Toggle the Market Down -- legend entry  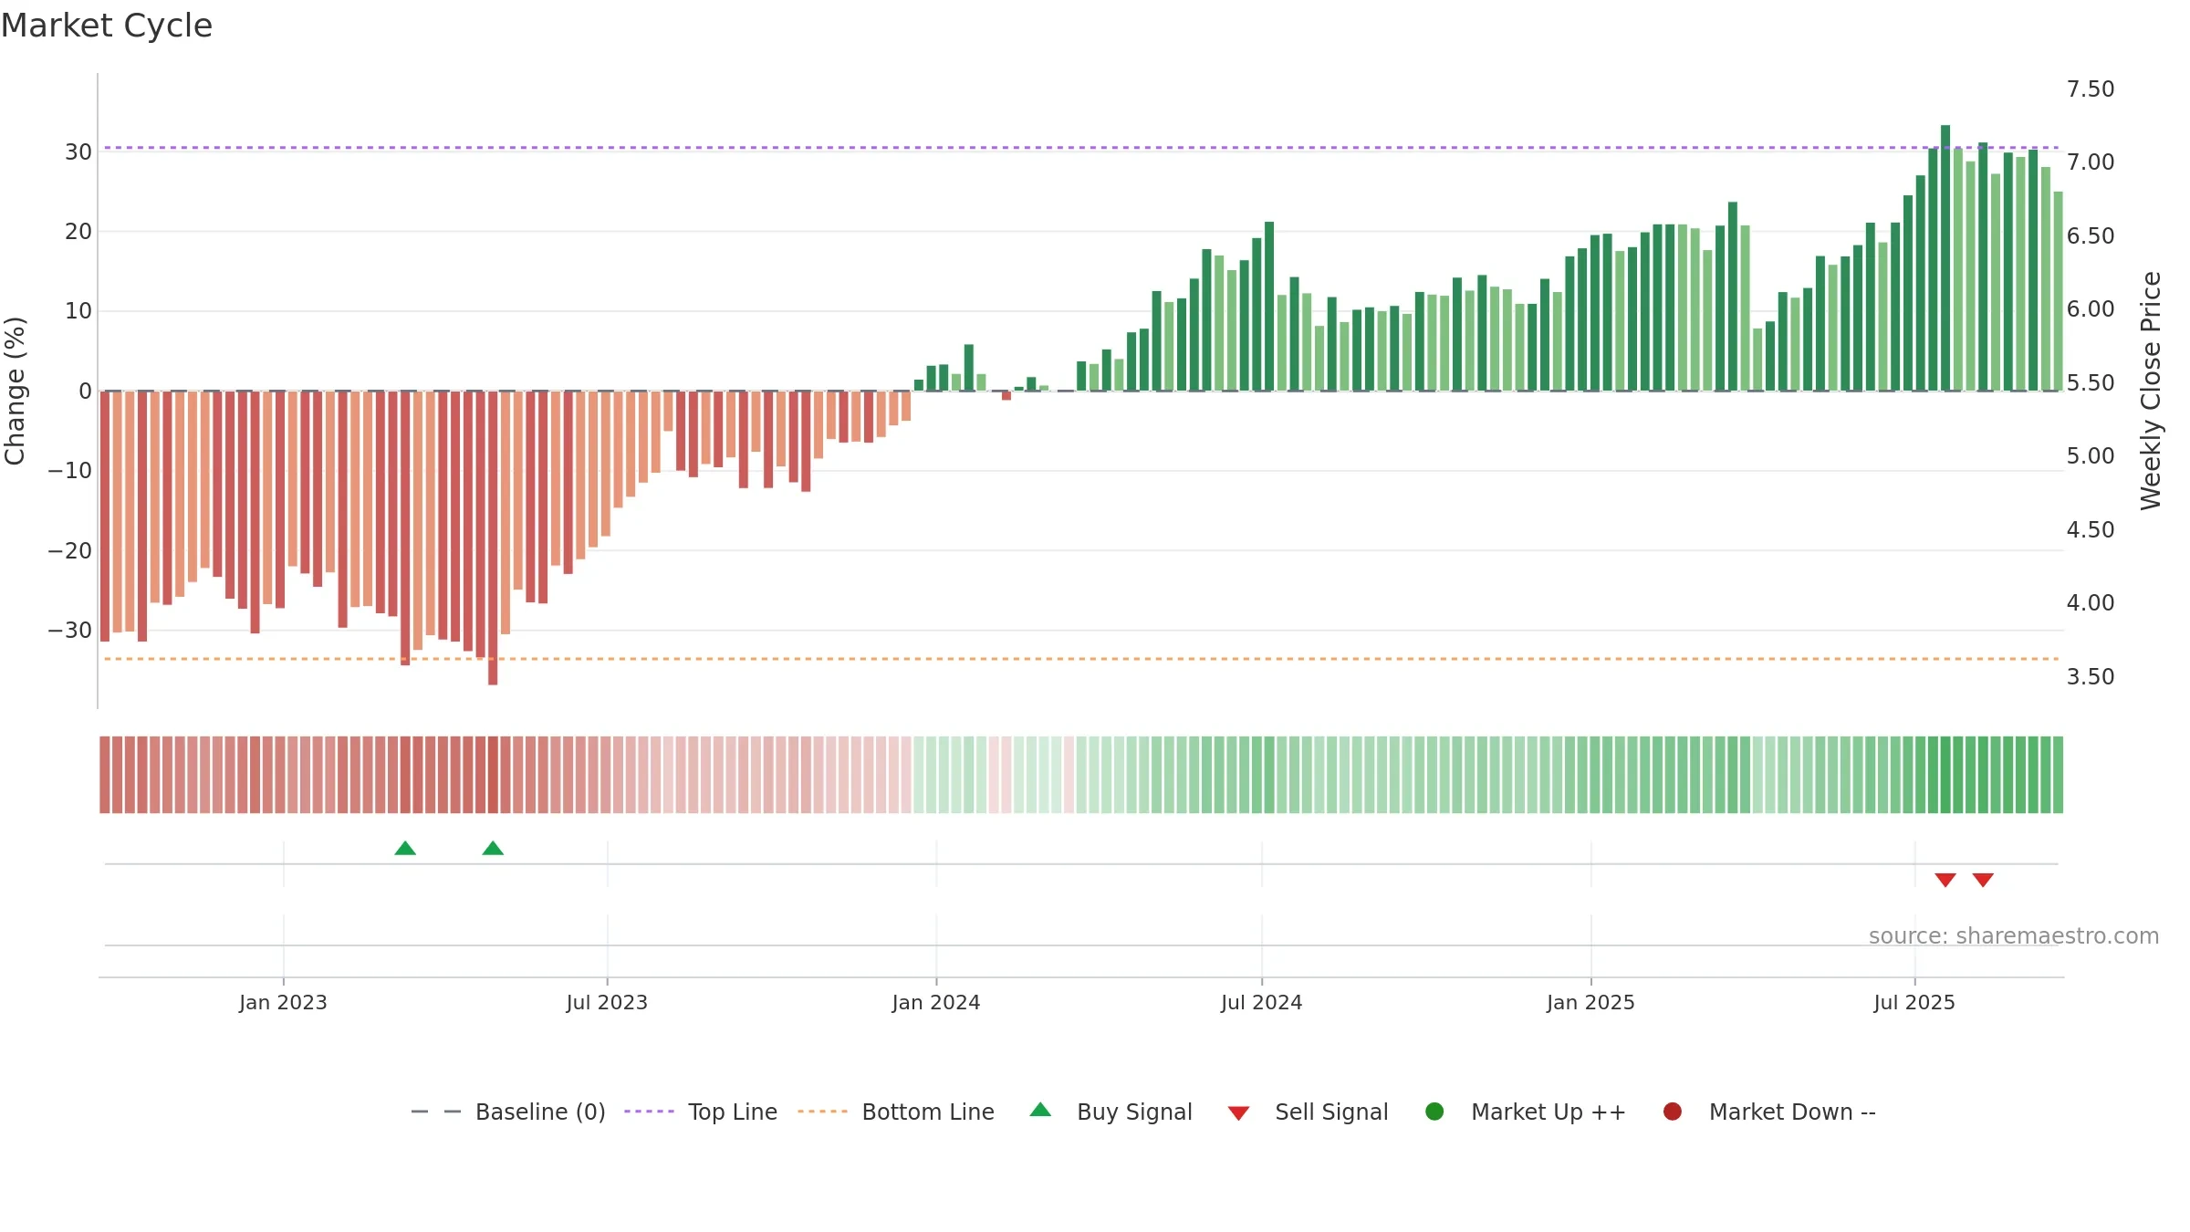[x=1769, y=1112]
